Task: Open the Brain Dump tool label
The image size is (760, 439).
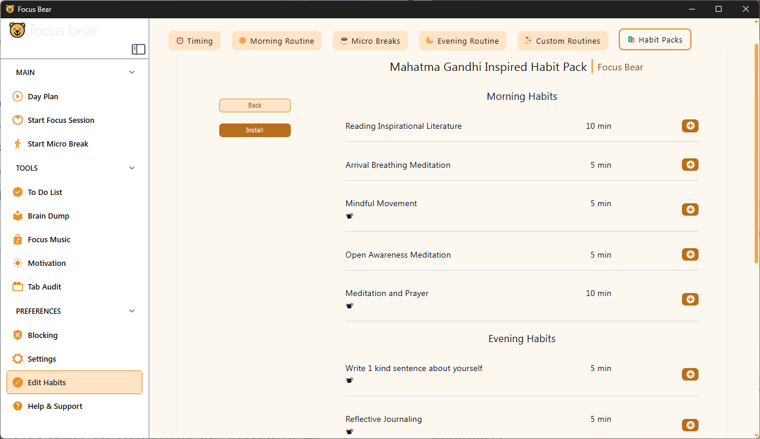Action: [x=48, y=216]
